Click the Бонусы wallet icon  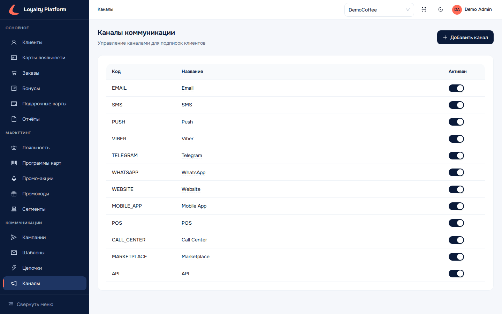coord(14,88)
